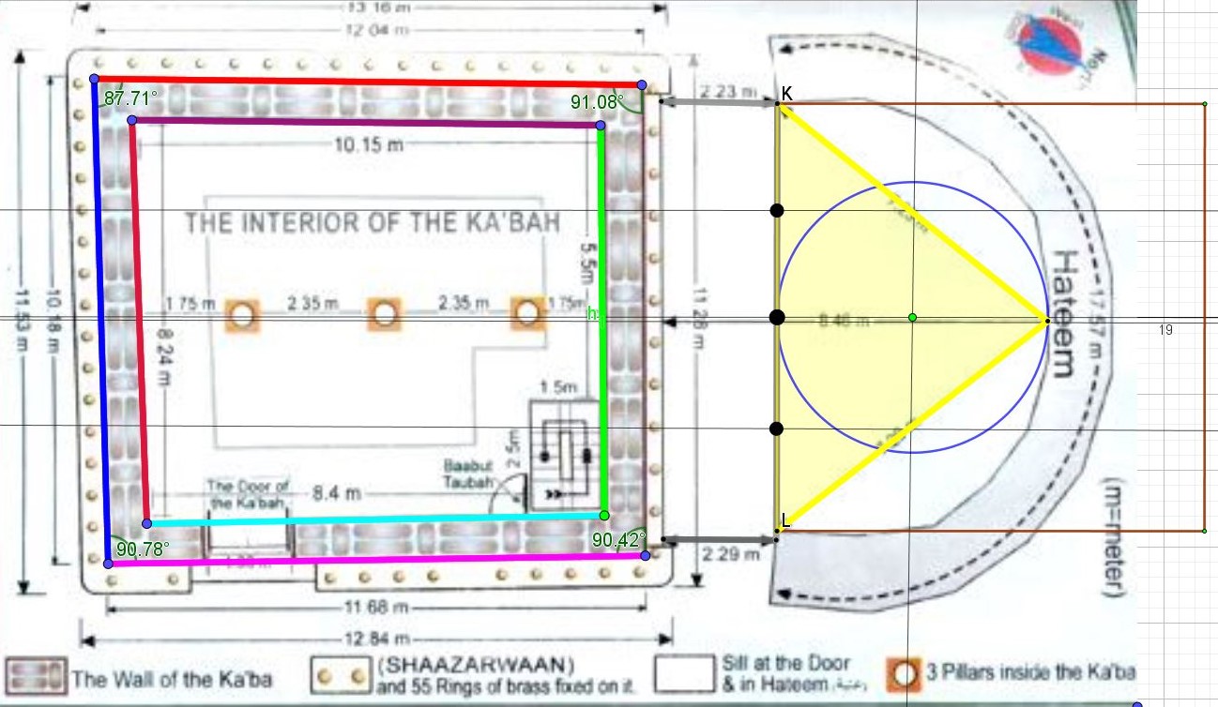Select the green center point of the circle
Viewport: 1218px width, 707px height.
tap(912, 318)
